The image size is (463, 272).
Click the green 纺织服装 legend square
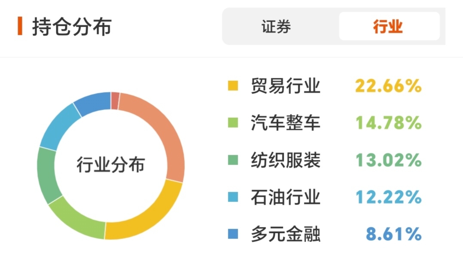coord(233,160)
